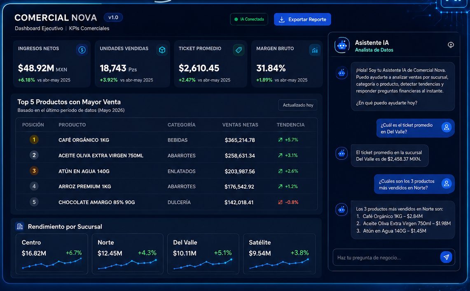Click the Centro sparkline chart
Screen dimensions: 470x291
click(51, 263)
